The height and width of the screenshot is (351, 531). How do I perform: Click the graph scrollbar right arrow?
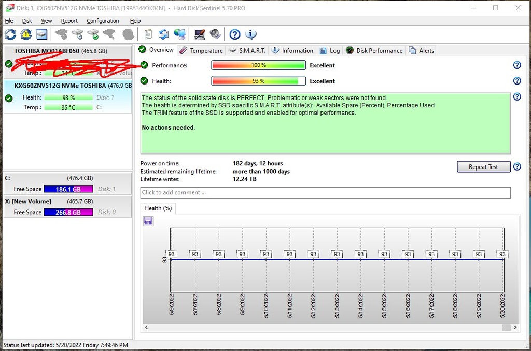515,327
